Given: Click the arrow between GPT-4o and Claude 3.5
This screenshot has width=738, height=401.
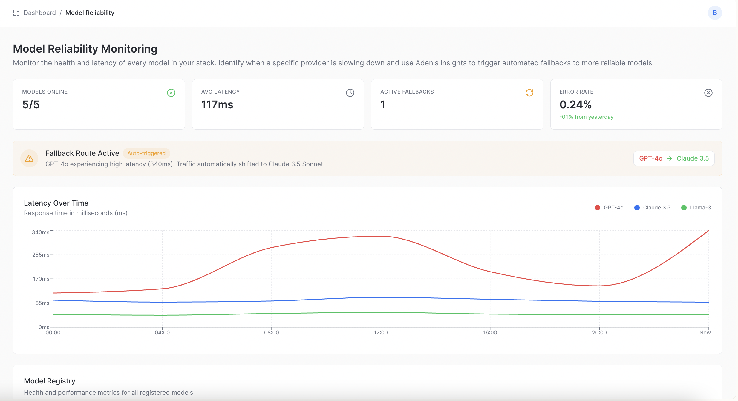Looking at the screenshot, I should pos(670,158).
